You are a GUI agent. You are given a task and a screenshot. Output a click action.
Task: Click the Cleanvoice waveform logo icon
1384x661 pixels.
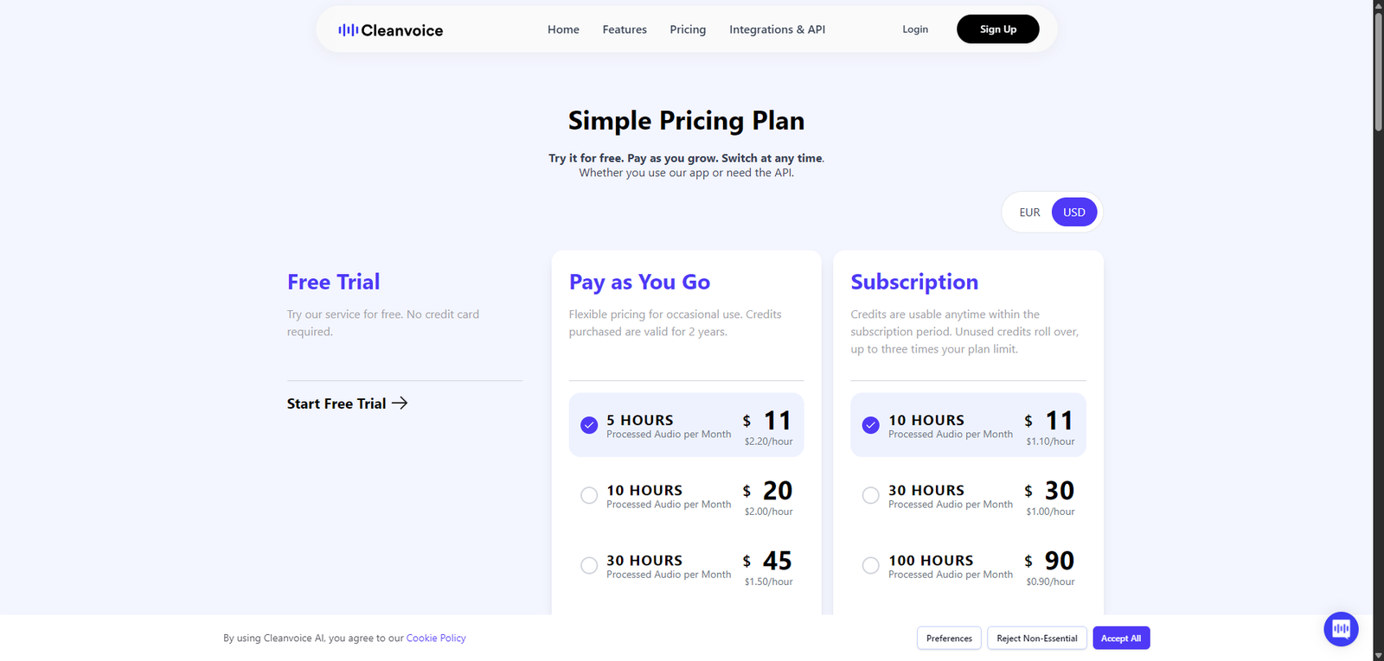pyautogui.click(x=348, y=30)
